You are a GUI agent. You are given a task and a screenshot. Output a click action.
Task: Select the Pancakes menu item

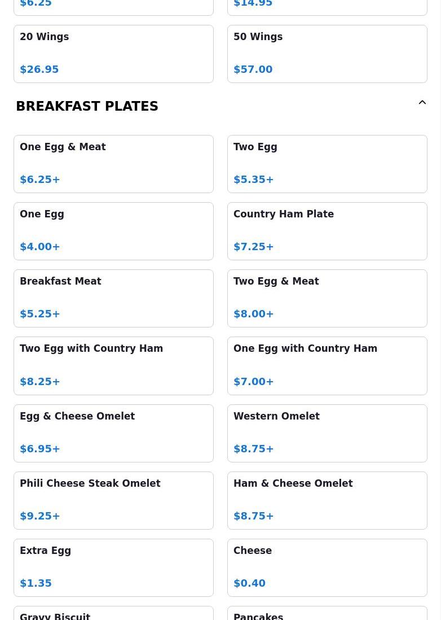(x=327, y=614)
